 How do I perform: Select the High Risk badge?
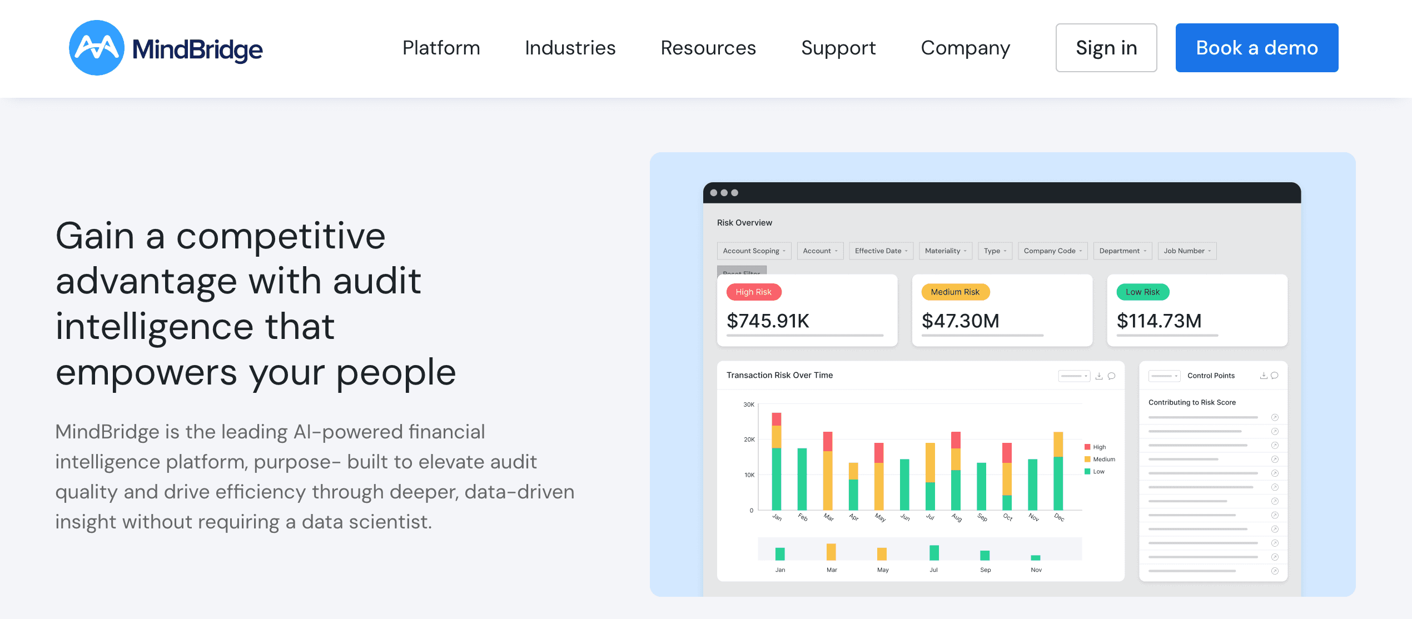[753, 292]
